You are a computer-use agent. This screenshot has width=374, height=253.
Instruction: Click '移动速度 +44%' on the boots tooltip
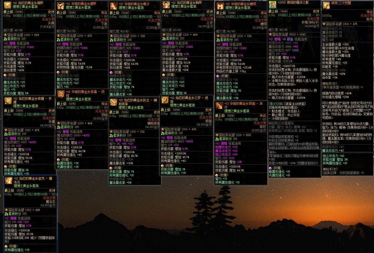coord(120,68)
